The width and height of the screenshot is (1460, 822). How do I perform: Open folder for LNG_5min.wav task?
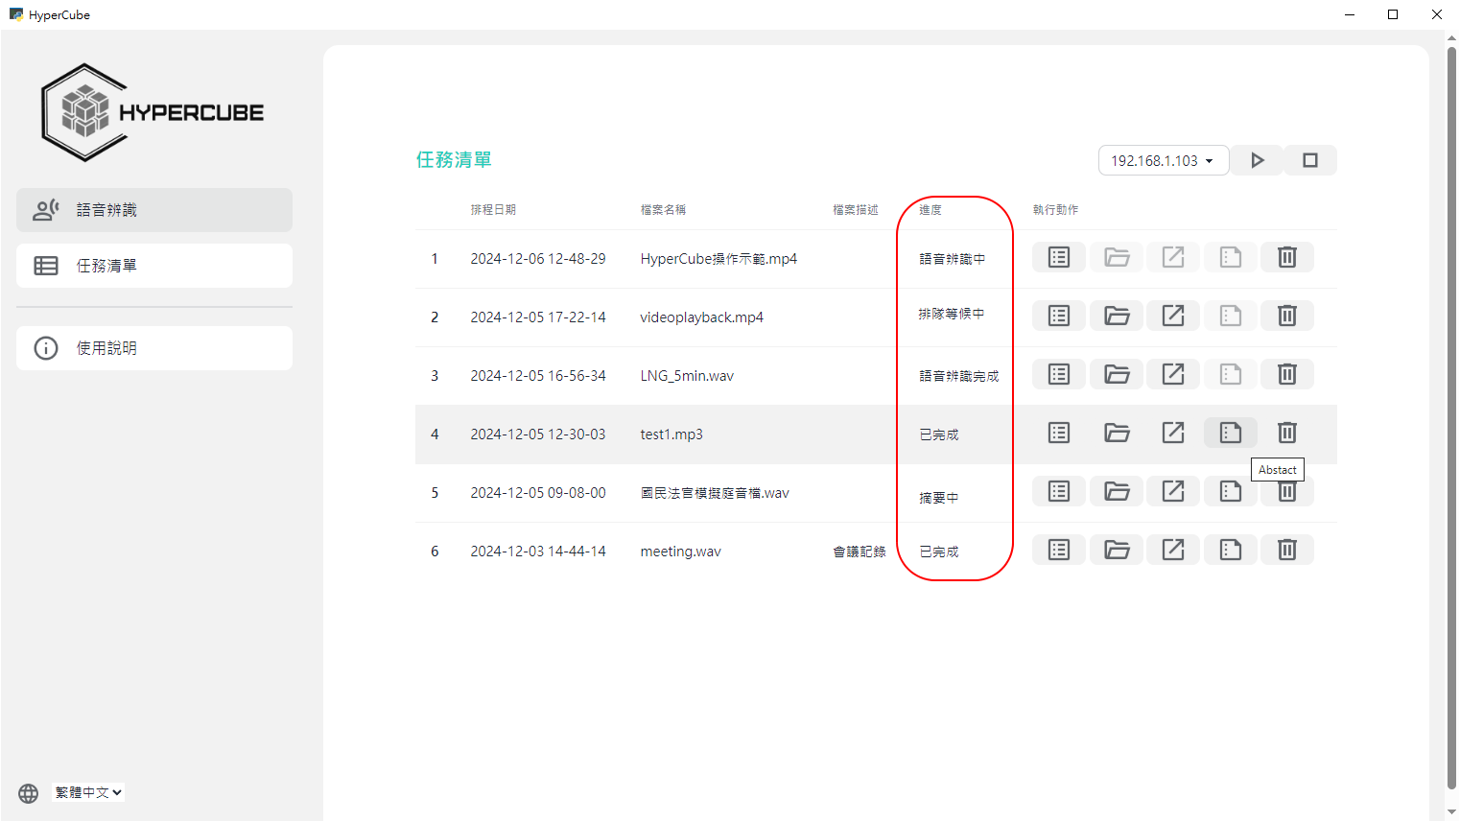click(x=1117, y=374)
